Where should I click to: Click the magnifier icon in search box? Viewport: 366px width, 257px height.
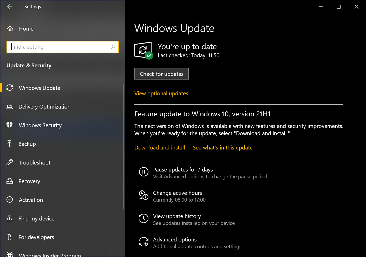click(x=113, y=47)
